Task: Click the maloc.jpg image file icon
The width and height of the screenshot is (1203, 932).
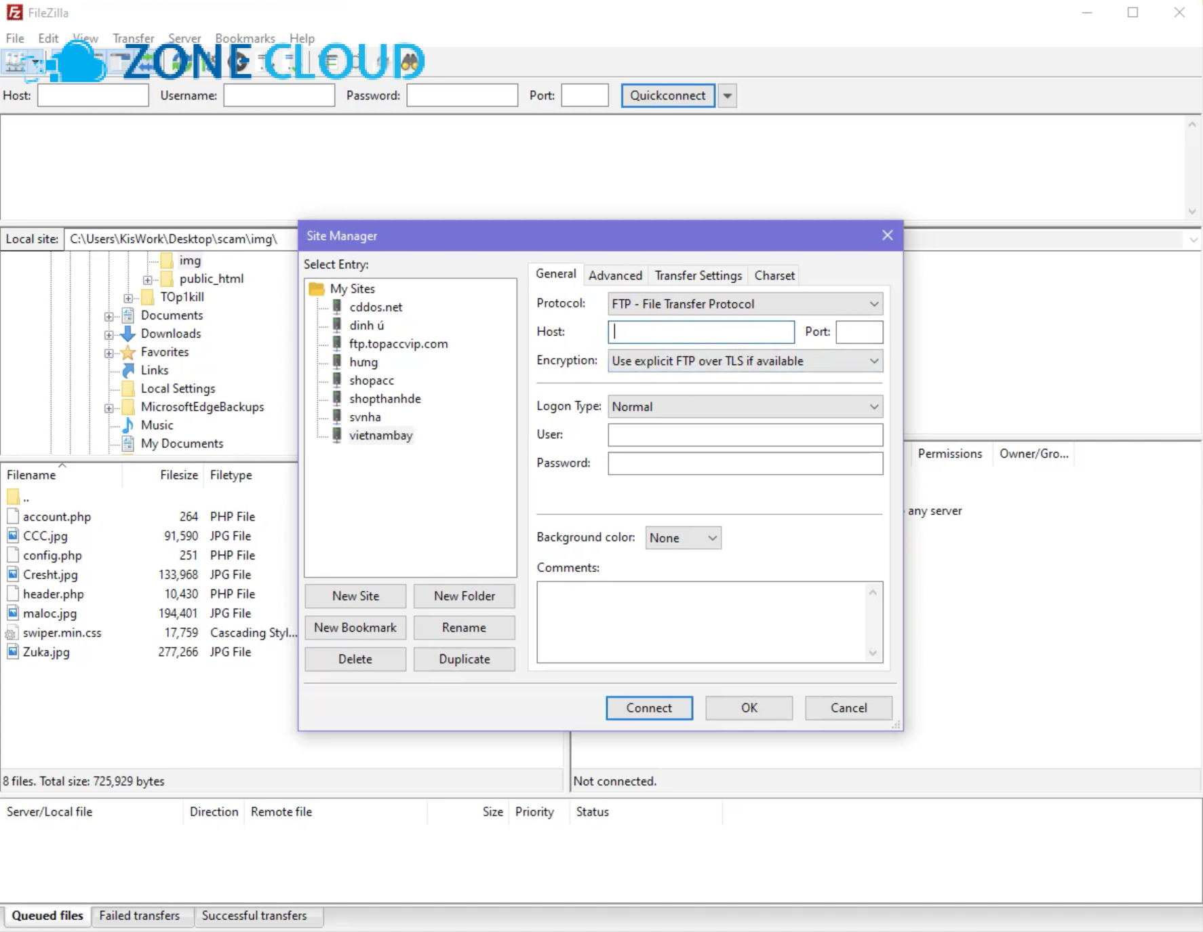Action: tap(13, 613)
